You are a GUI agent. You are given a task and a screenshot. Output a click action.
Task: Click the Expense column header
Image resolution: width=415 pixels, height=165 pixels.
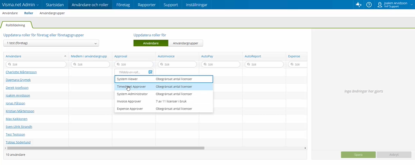pyautogui.click(x=294, y=56)
